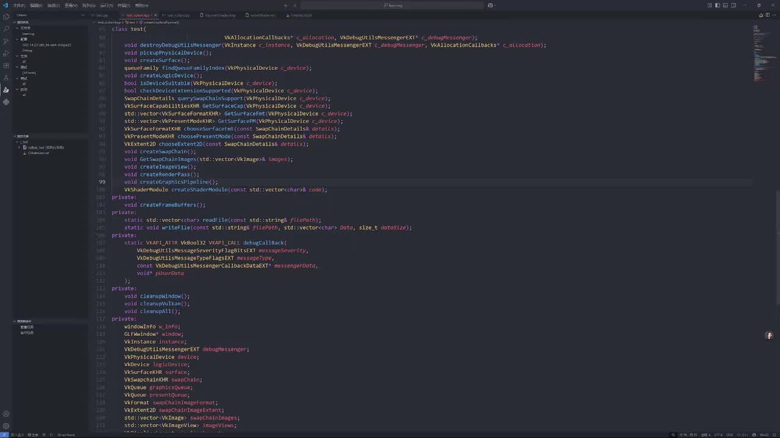Open the Copilot dropdown arrow
Viewport: 780px width, 438px height.
click(495, 5)
